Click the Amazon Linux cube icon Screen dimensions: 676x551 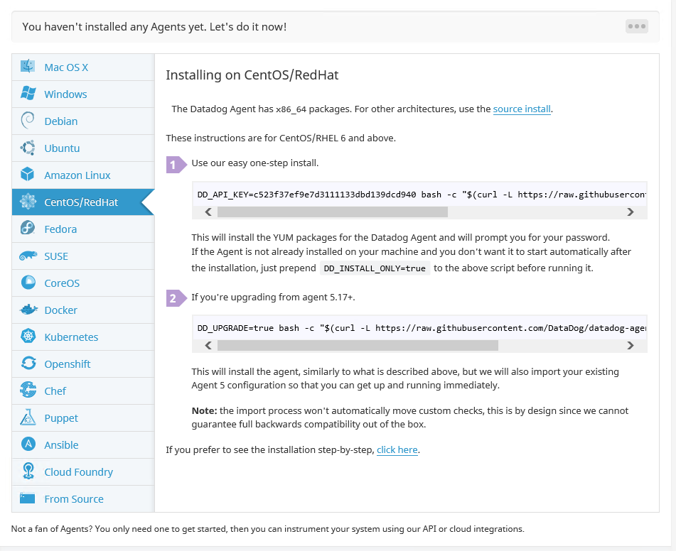tap(28, 174)
